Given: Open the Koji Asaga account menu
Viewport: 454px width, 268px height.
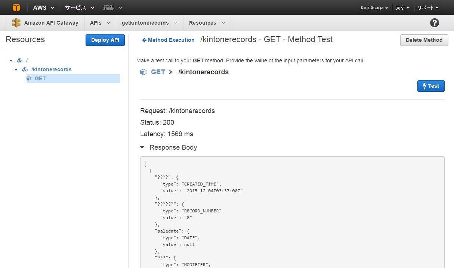Looking at the screenshot, I should [374, 7].
